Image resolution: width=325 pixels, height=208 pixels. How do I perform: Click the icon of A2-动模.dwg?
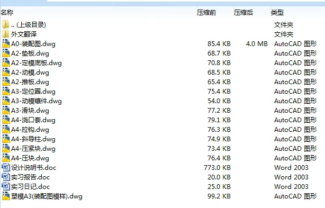point(6,73)
